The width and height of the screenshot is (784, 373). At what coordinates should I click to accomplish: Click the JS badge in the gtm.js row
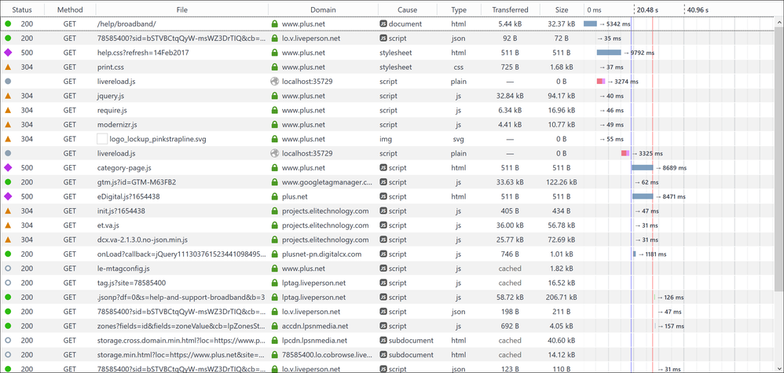click(x=383, y=182)
